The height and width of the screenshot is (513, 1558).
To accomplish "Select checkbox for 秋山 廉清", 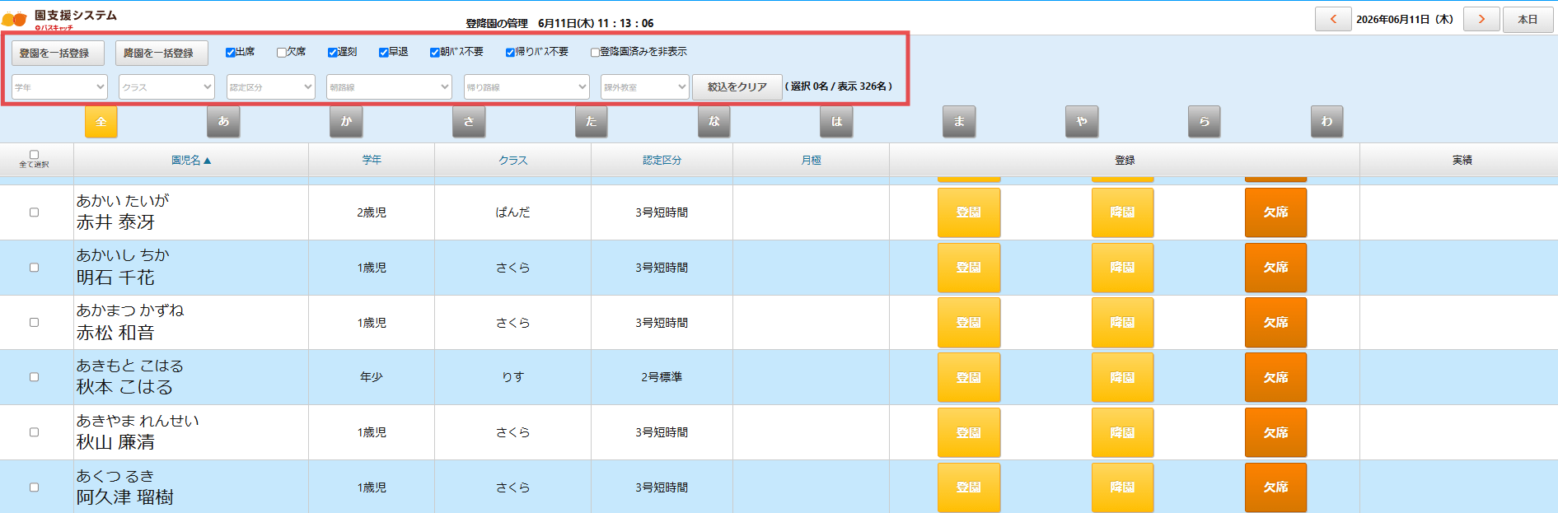I will pos(34,432).
